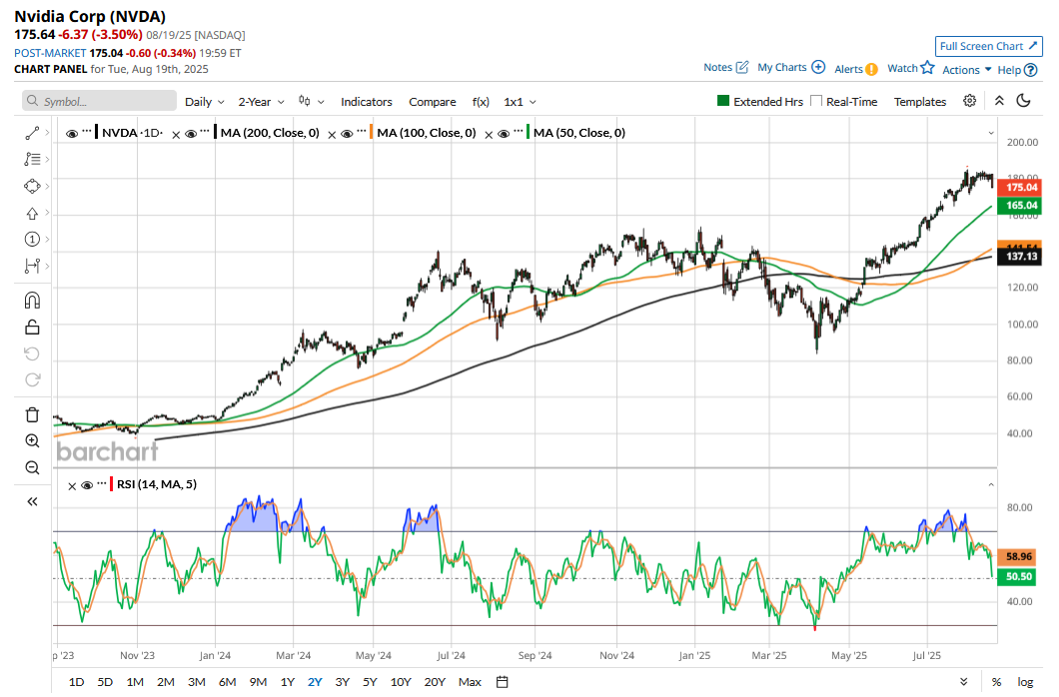This screenshot has width=1059, height=697.
Task: Open the Notes pencil icon
Action: [742, 67]
